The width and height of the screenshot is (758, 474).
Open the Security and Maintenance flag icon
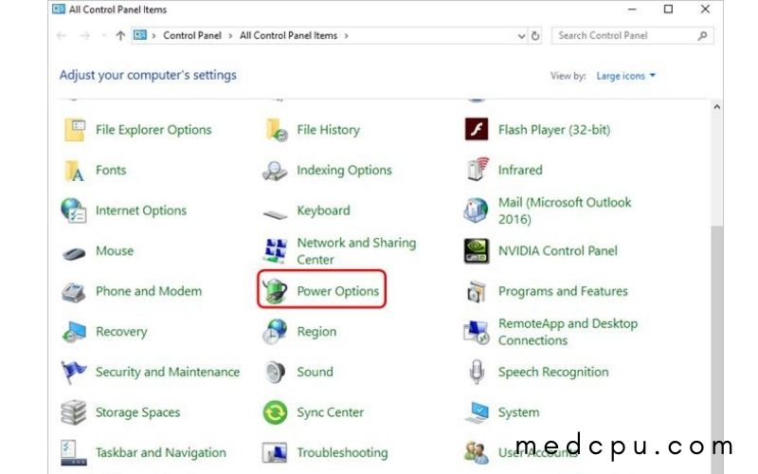(x=74, y=372)
